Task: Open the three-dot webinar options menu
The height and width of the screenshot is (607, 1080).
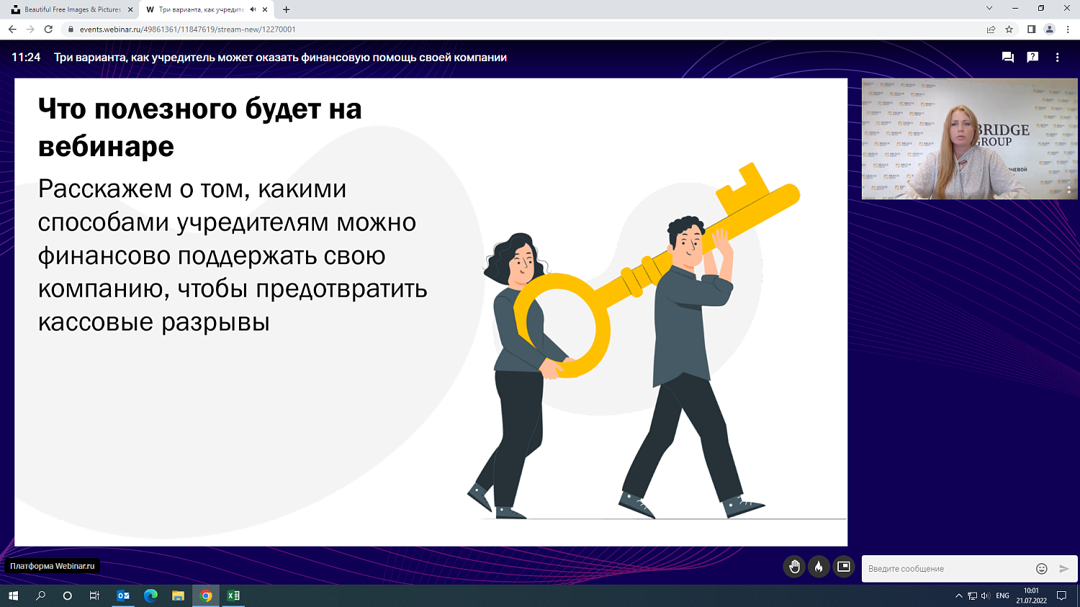Action: 1058,57
